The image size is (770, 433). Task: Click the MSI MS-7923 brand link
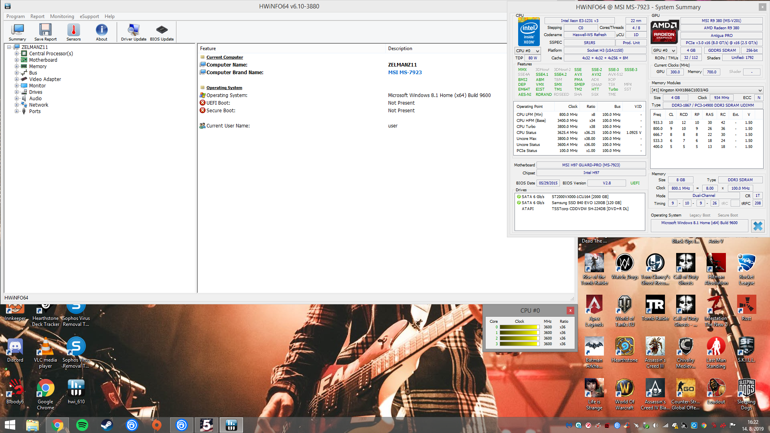click(405, 73)
